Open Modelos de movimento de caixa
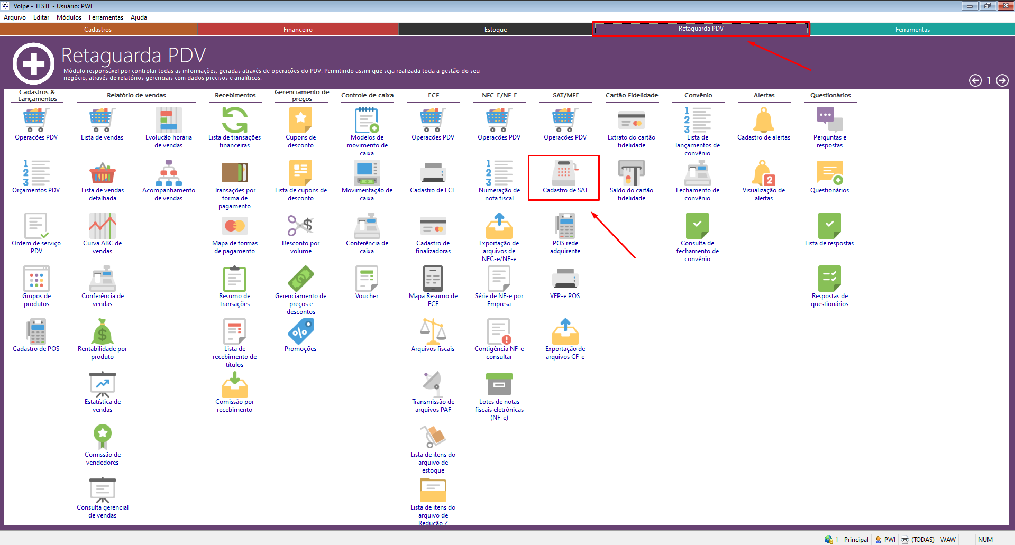Screen dimensions: 1015x545 point(367,132)
